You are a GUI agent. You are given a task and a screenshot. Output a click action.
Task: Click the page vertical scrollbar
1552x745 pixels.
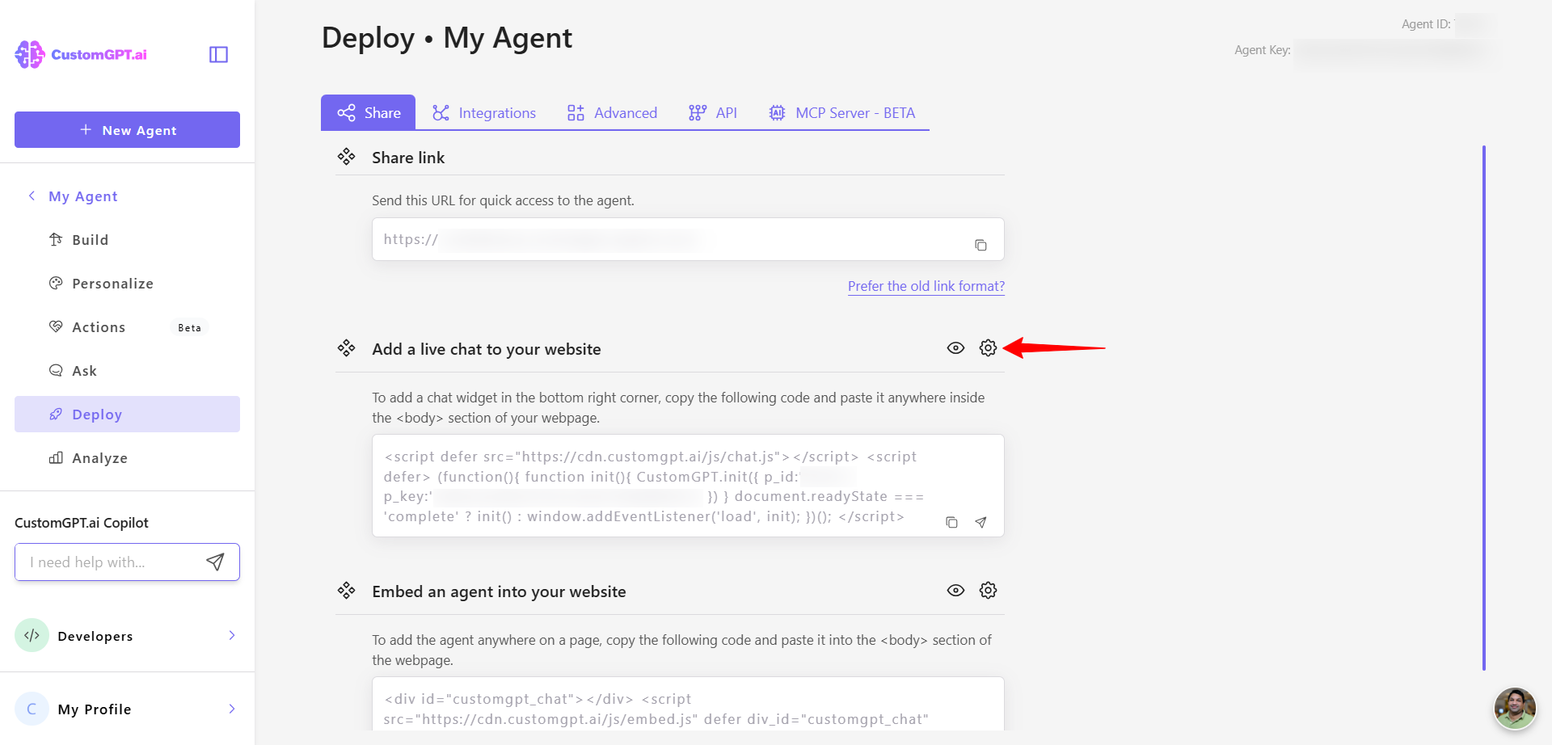point(1484,408)
